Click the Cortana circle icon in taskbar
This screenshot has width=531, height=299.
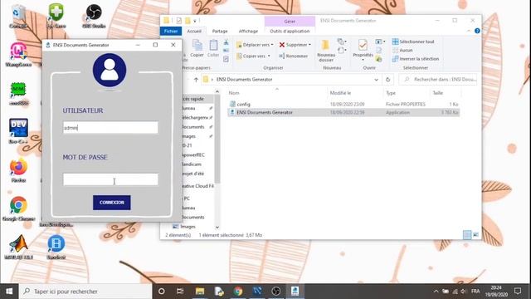coord(162,292)
